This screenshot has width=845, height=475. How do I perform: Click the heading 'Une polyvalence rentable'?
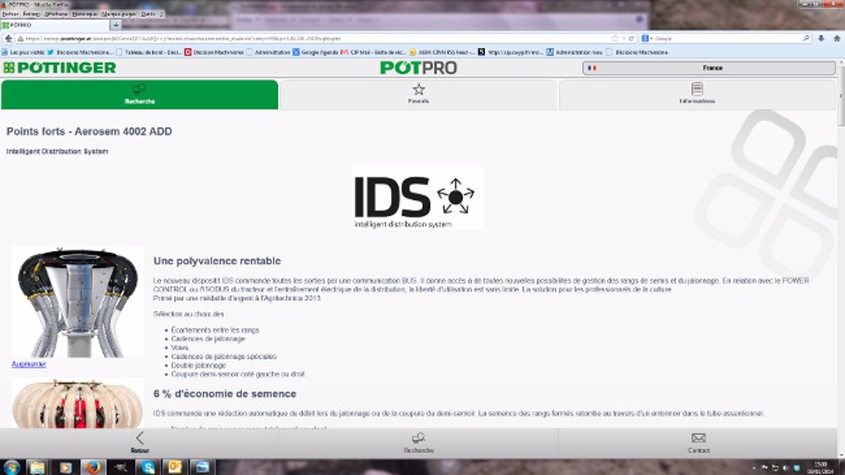click(217, 261)
